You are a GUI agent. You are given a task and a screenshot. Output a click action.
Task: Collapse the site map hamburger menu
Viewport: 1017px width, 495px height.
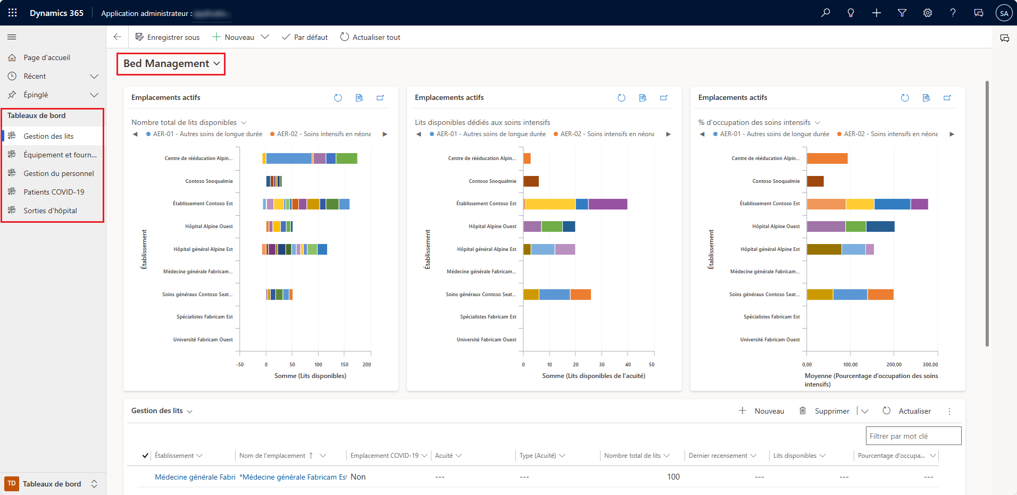click(12, 37)
